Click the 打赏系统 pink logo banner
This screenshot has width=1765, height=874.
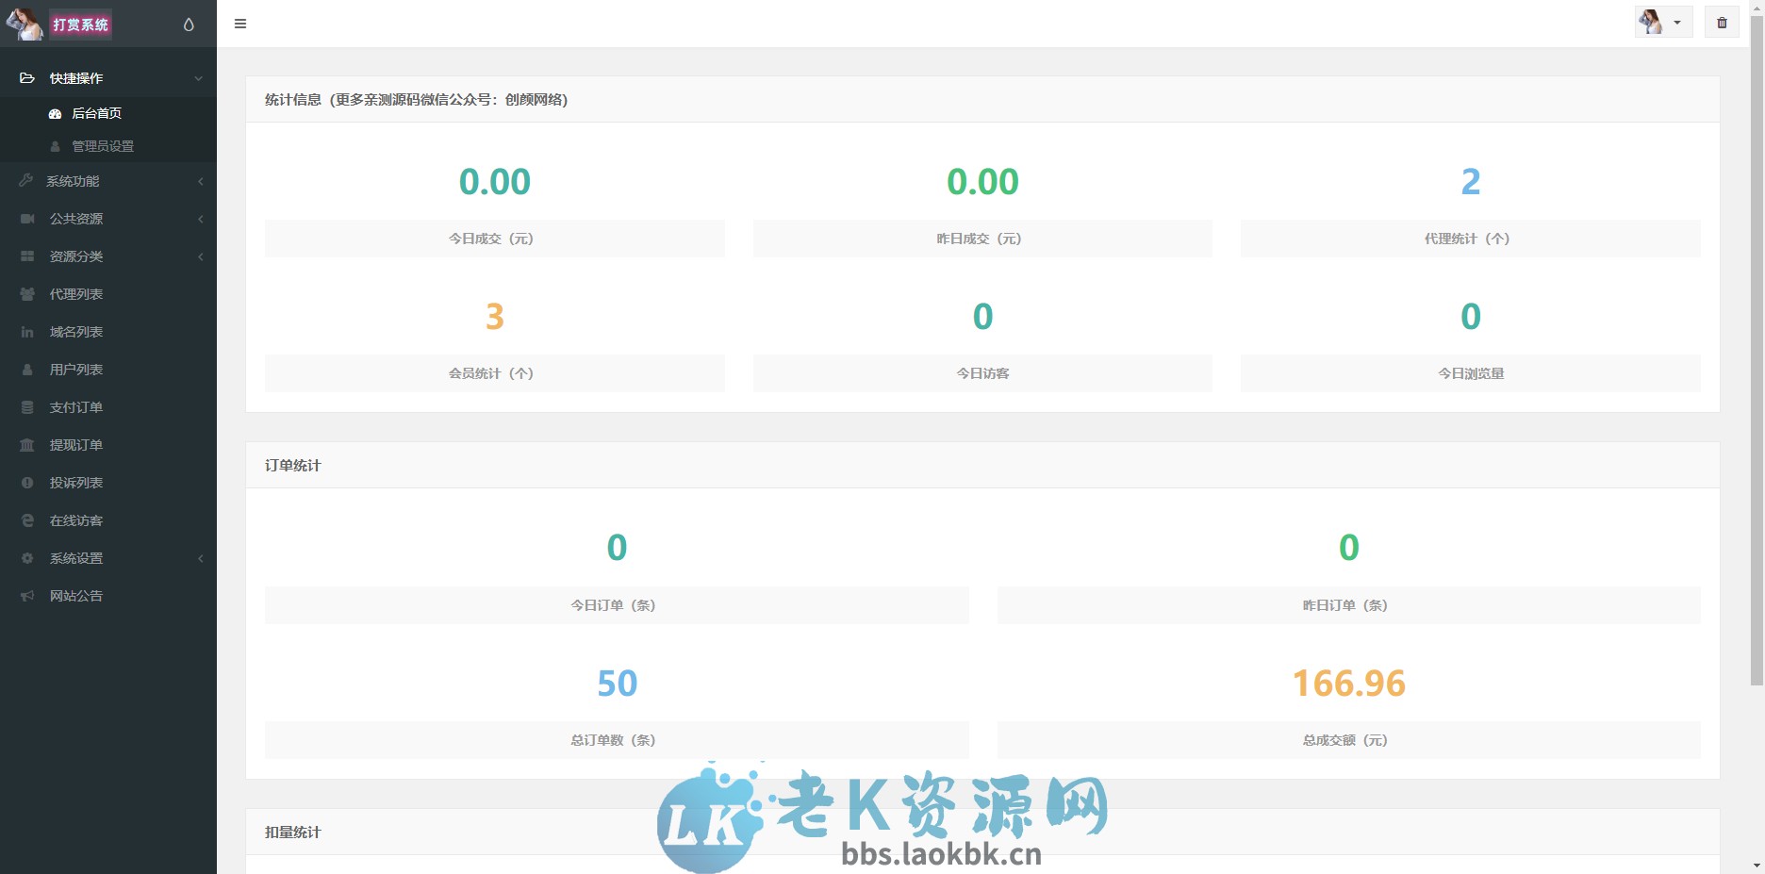point(81,24)
